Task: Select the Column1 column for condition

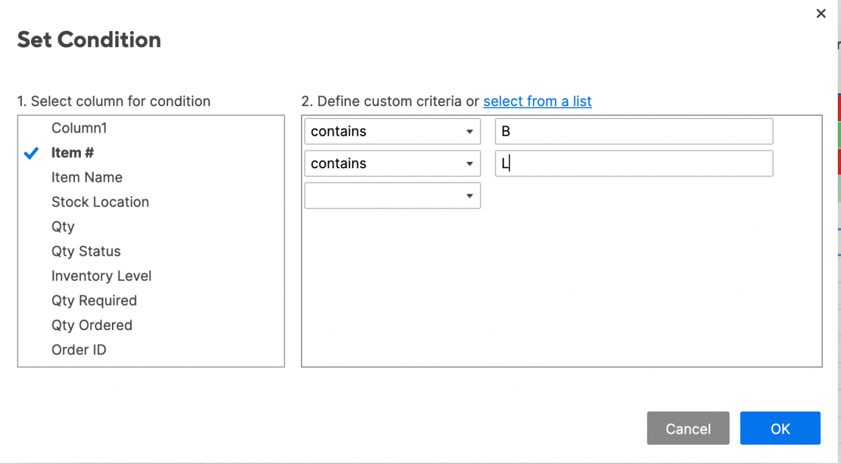Action: click(79, 127)
